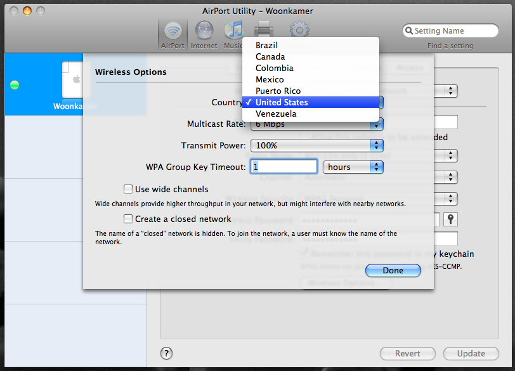The width and height of the screenshot is (515, 371).
Task: Choose Canada from the country list
Action: pyautogui.click(x=311, y=57)
